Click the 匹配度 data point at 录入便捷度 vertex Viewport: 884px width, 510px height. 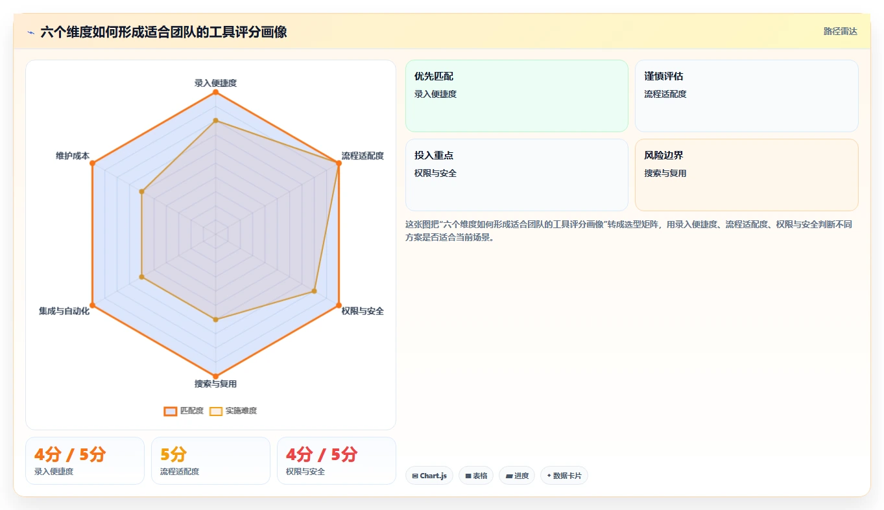pos(215,92)
